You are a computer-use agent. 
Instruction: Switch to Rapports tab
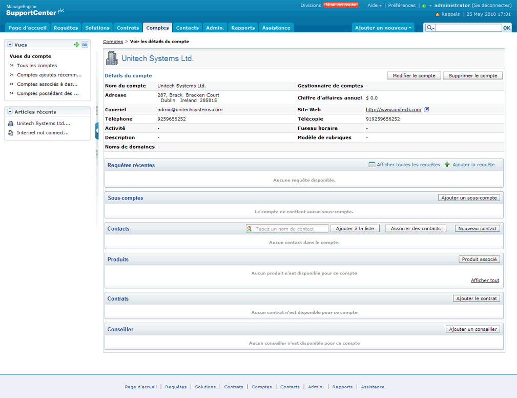(x=243, y=28)
